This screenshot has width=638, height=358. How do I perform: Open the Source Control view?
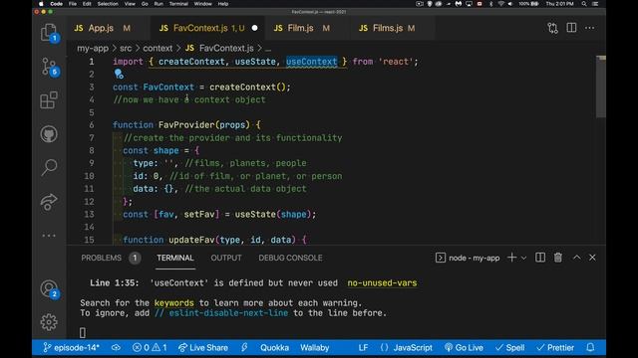point(49,67)
